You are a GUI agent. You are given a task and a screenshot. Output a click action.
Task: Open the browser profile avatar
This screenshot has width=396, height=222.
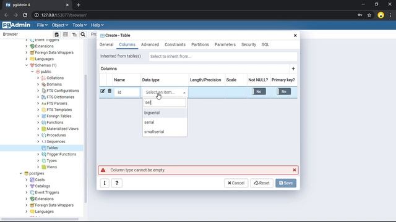(381, 15)
